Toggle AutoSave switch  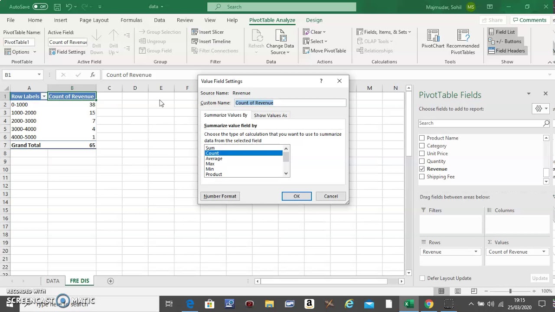[x=40, y=6]
